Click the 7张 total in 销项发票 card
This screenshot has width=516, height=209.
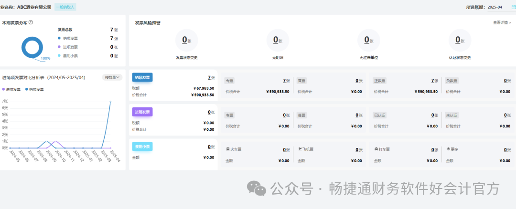[x=211, y=78]
